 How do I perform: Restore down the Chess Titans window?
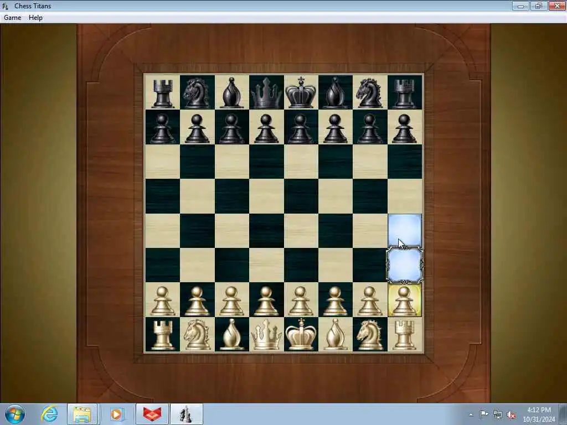pyautogui.click(x=538, y=6)
